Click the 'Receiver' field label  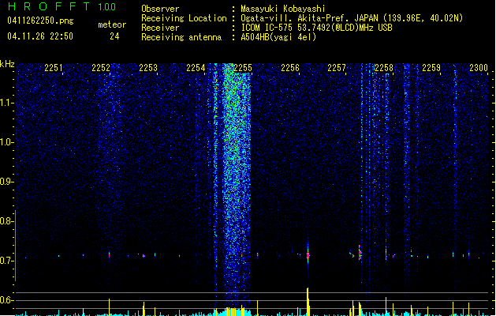160,28
